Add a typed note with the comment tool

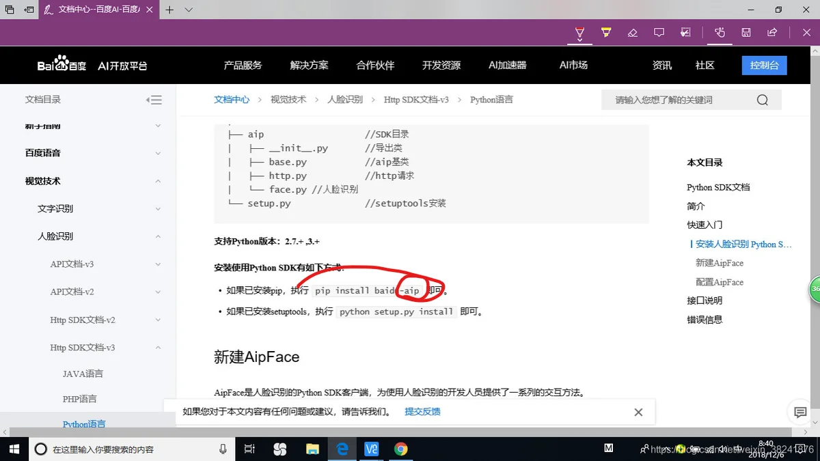click(659, 32)
